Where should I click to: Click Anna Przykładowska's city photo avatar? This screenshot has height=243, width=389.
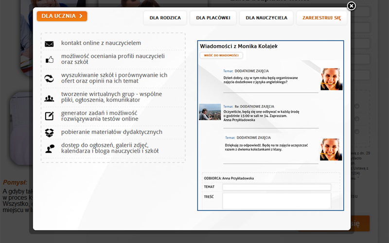(x=210, y=112)
